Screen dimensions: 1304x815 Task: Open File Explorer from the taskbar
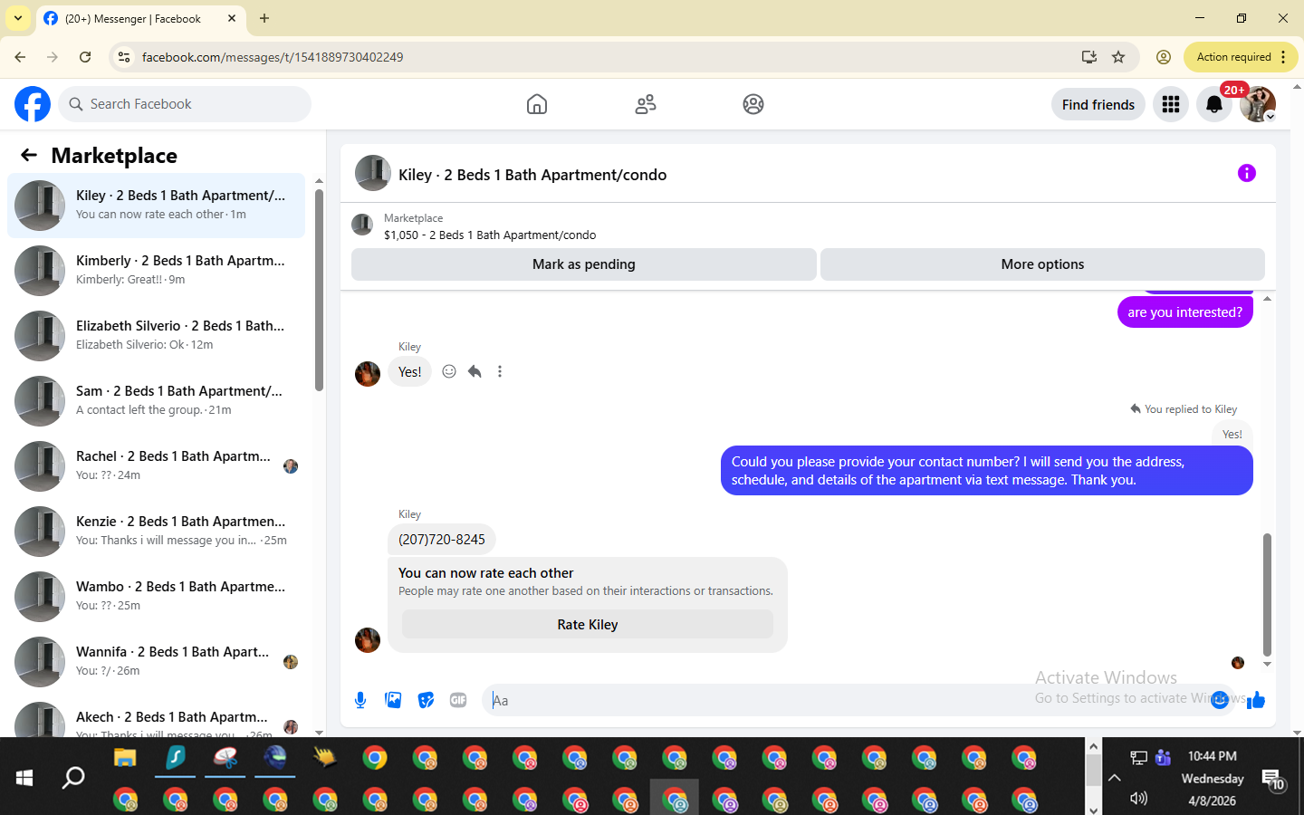[x=125, y=757]
